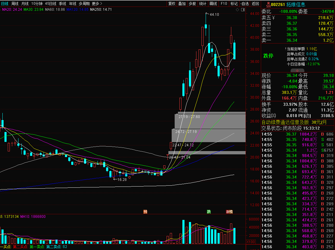Expand the red chevron under limit-down info
Image resolution: width=335 pixels, height=250 pixels.
tap(297, 71)
